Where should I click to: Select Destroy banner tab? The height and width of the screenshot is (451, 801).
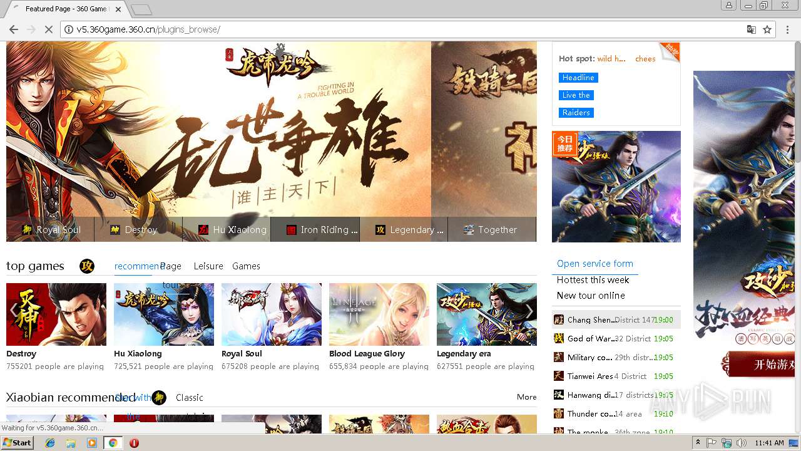pyautogui.click(x=138, y=230)
